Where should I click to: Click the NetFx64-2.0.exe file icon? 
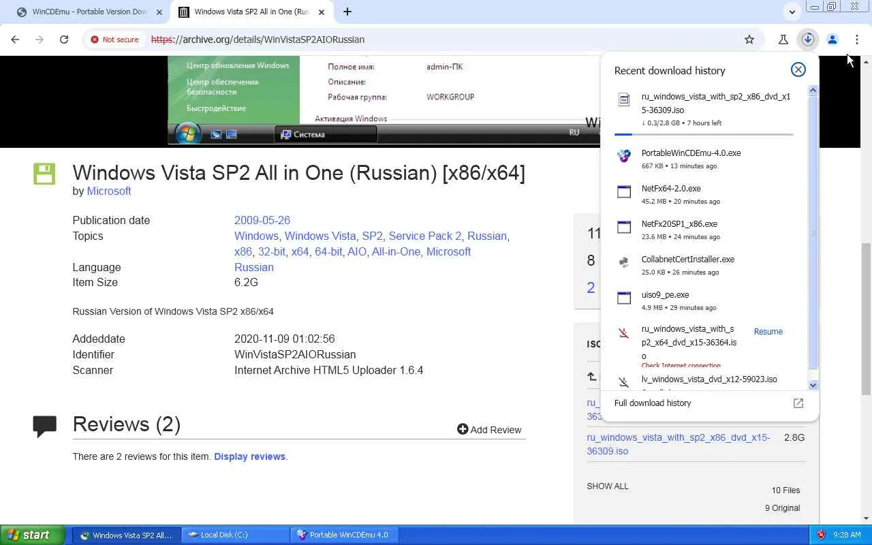624,191
